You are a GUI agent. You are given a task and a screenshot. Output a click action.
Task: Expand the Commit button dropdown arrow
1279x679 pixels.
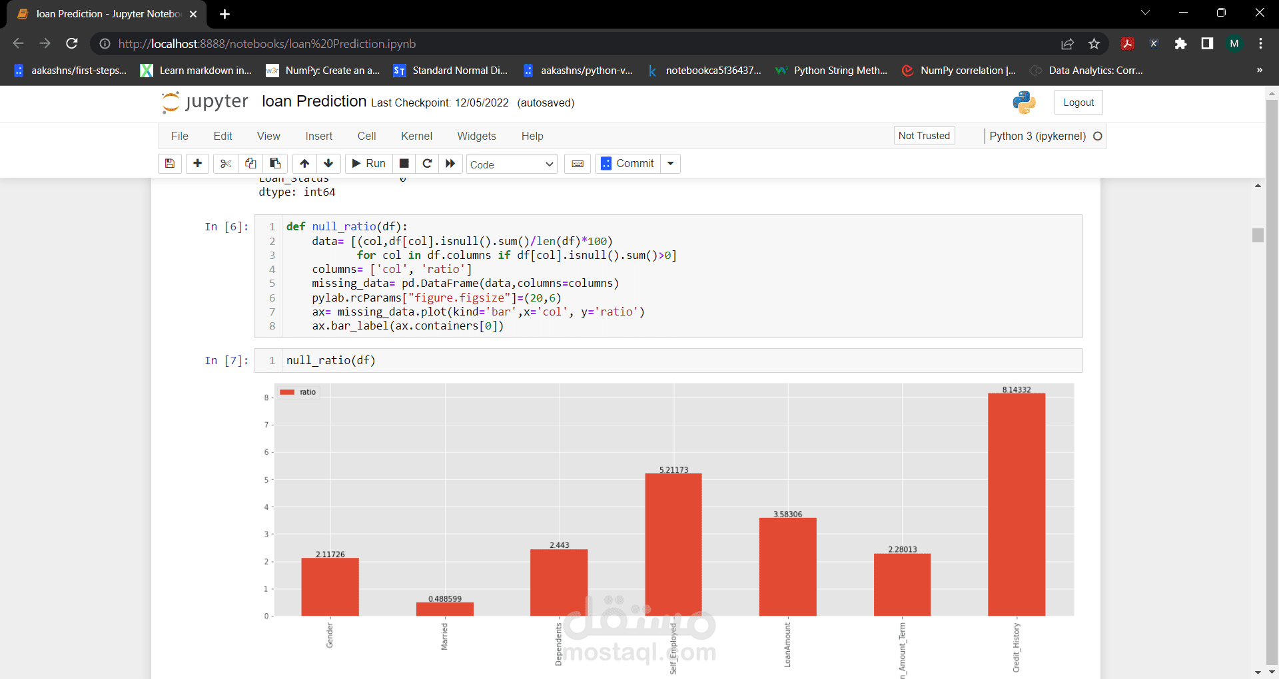pos(670,164)
